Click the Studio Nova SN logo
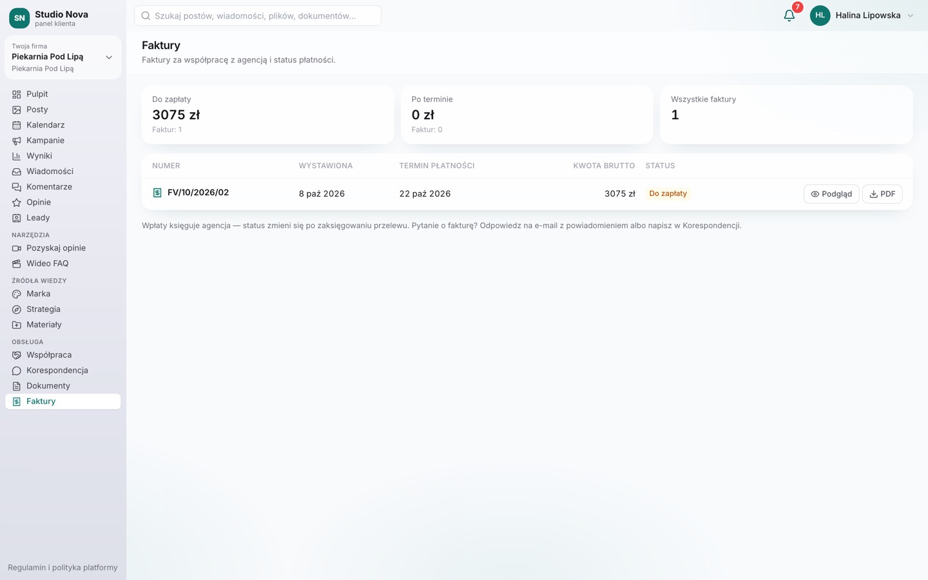This screenshot has width=928, height=580. tap(19, 18)
